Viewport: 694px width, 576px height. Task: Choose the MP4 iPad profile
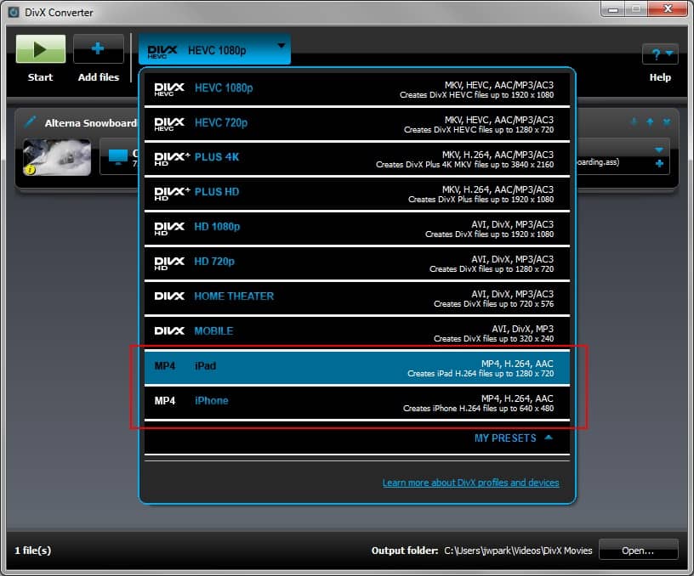coord(356,368)
